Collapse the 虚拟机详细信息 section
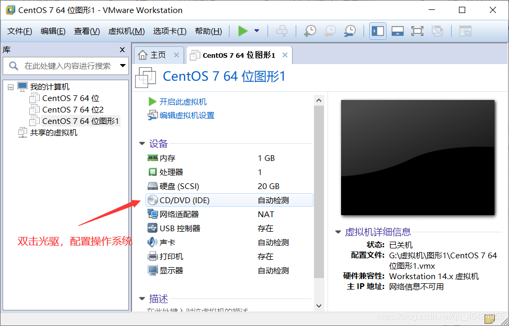Viewport: 509px width, 326px height. coord(338,232)
